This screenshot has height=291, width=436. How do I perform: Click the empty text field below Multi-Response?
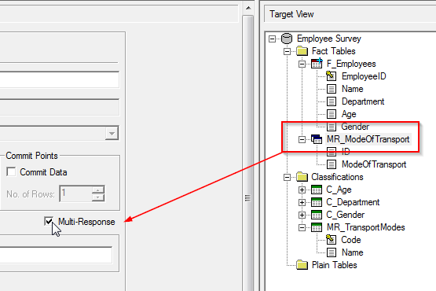point(56,255)
